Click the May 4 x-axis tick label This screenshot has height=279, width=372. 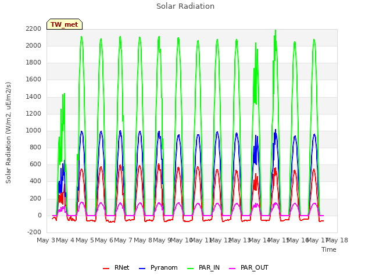click(65, 240)
